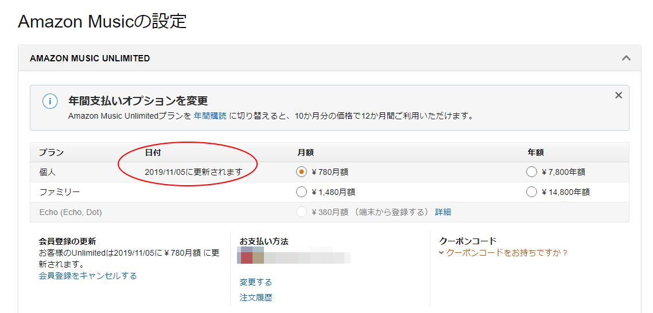This screenshot has width=653, height=313.
Task: Click the 日付 column header
Action: coord(153,152)
